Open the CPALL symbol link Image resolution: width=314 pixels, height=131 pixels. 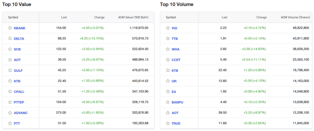click(19, 92)
